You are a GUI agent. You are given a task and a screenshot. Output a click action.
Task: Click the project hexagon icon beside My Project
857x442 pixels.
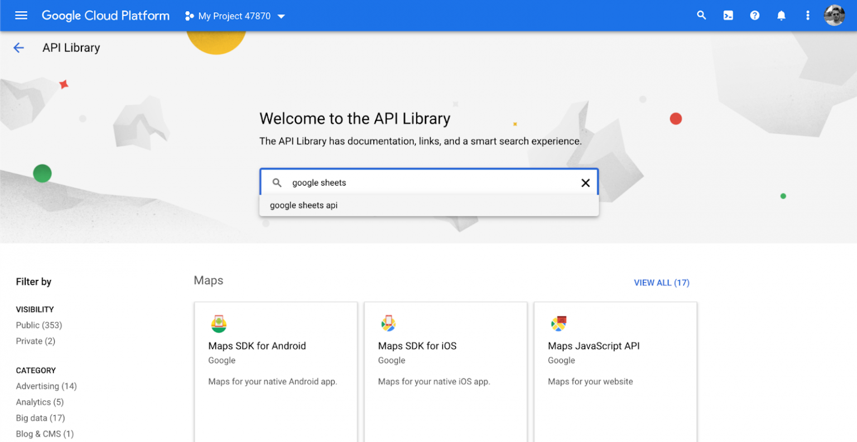click(190, 16)
